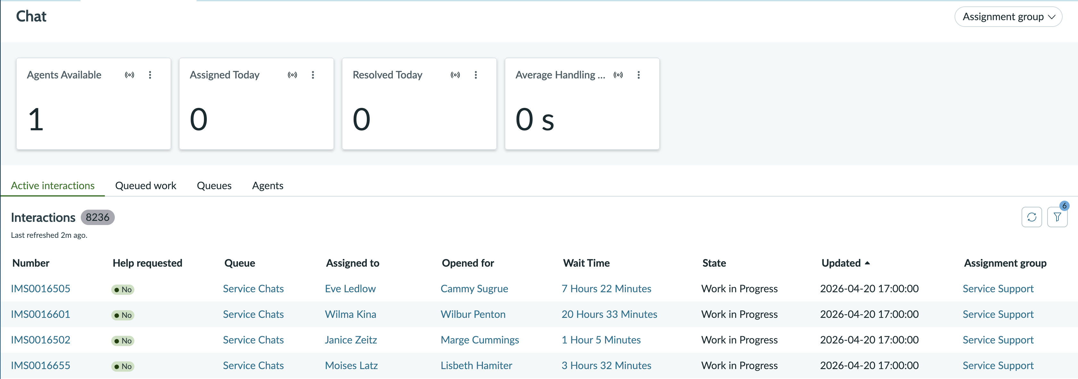
Task: Switch to the Queues tab
Action: [x=214, y=186]
